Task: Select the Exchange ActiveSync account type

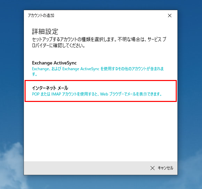Action: 100,69
